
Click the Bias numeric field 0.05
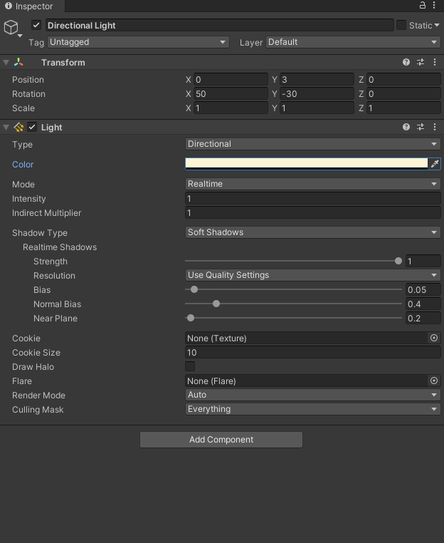(x=423, y=289)
